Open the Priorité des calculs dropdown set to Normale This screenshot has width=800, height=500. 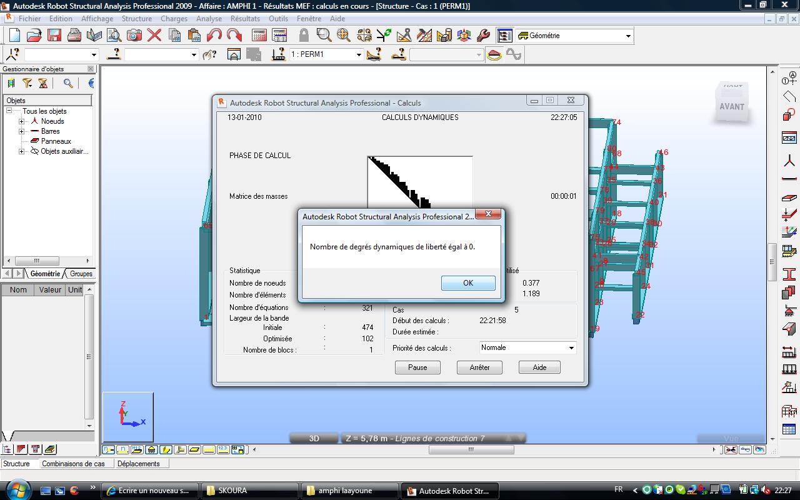click(527, 347)
